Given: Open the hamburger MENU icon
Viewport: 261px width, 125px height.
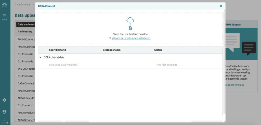Looking at the screenshot, I should click(4, 15).
